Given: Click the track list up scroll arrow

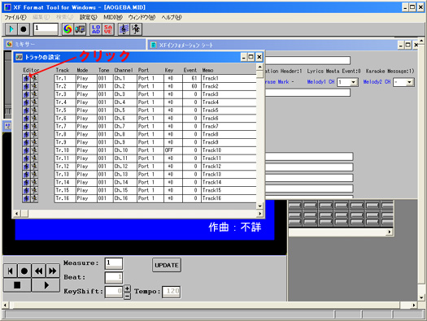Looking at the screenshot, I should pyautogui.click(x=259, y=67).
